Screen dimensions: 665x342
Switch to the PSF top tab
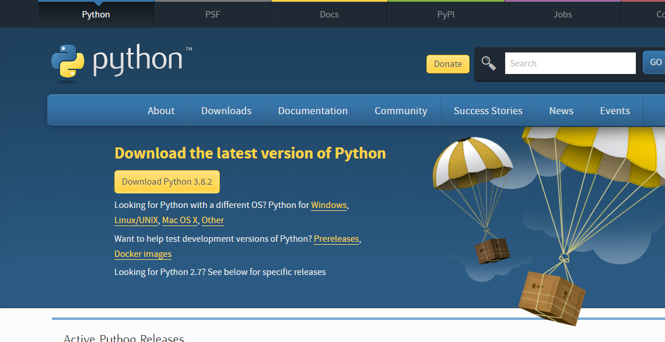pos(213,14)
